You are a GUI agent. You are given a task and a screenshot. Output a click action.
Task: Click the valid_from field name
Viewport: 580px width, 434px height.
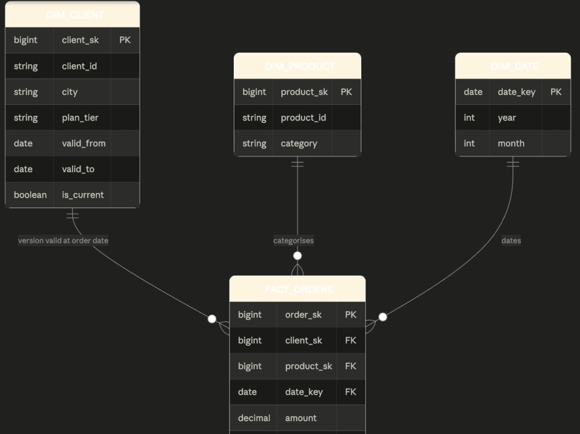(84, 144)
